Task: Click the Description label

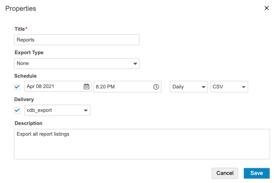Action: 28,123
